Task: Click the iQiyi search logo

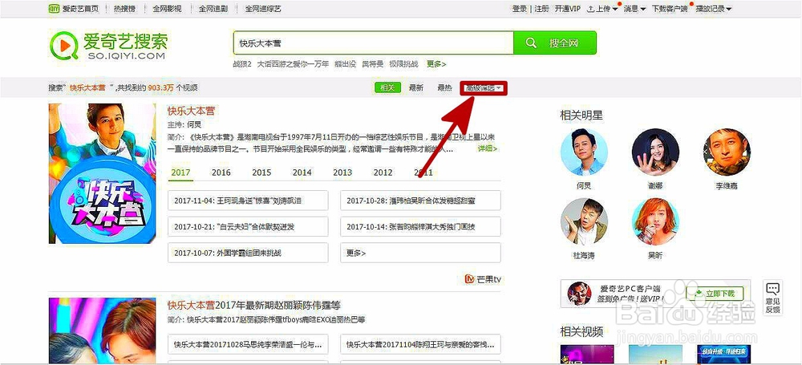Action: tap(108, 46)
